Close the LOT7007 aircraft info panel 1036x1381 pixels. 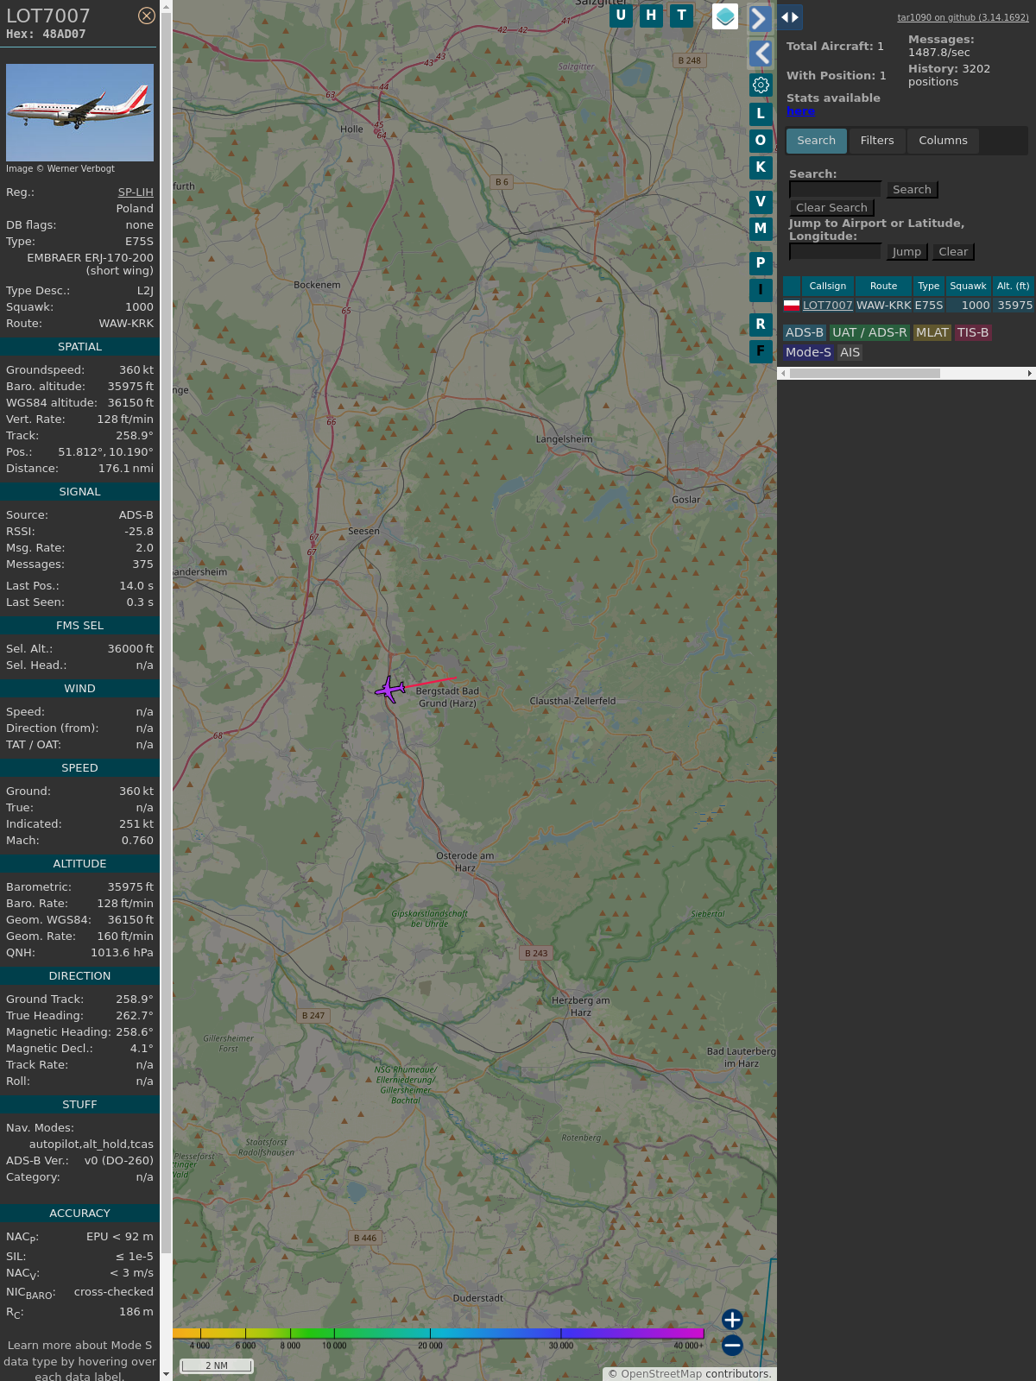coord(147,16)
